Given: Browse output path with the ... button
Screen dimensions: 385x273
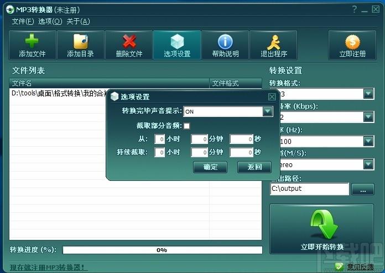Looking at the screenshot, I should pos(363,189).
